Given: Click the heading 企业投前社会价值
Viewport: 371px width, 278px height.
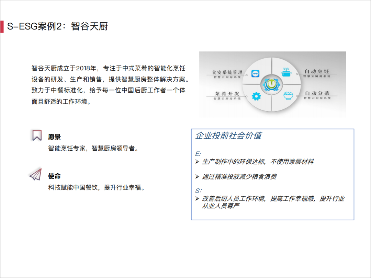Looking at the screenshot, I should pos(228,136).
